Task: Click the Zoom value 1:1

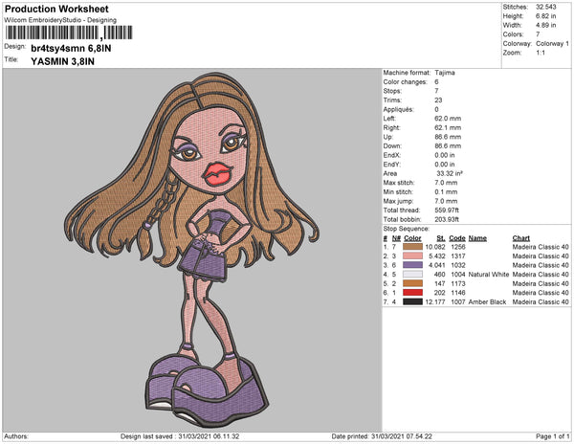Action: click(541, 53)
